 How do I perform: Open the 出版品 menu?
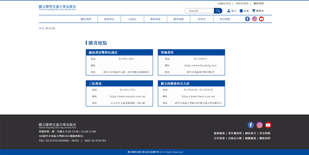pos(132,19)
